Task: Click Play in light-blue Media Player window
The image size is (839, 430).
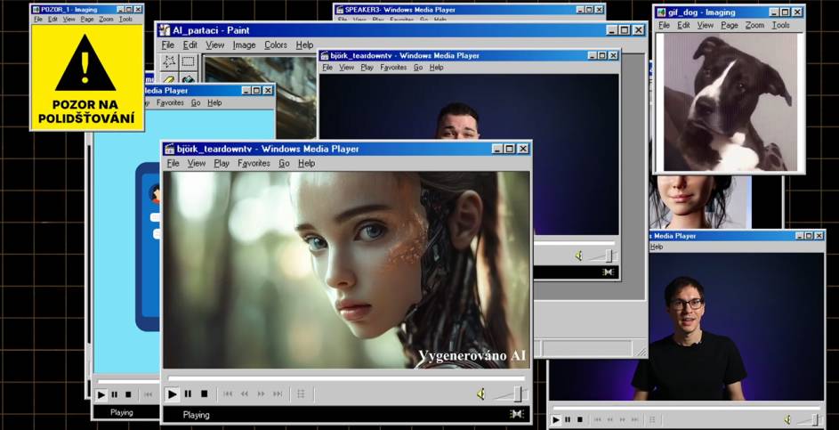Action: tap(101, 394)
